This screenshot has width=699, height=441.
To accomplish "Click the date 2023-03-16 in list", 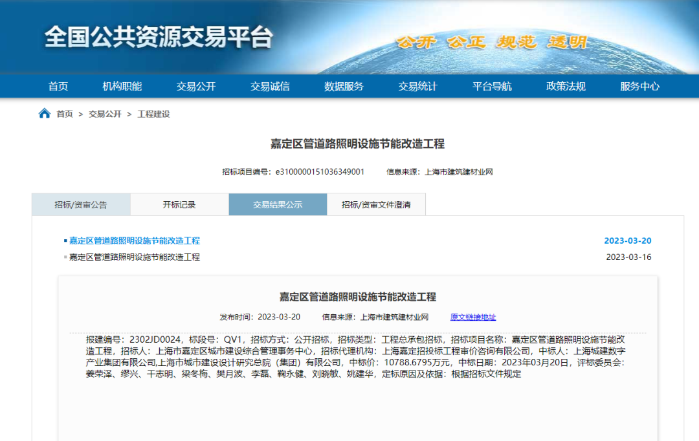I will point(628,257).
